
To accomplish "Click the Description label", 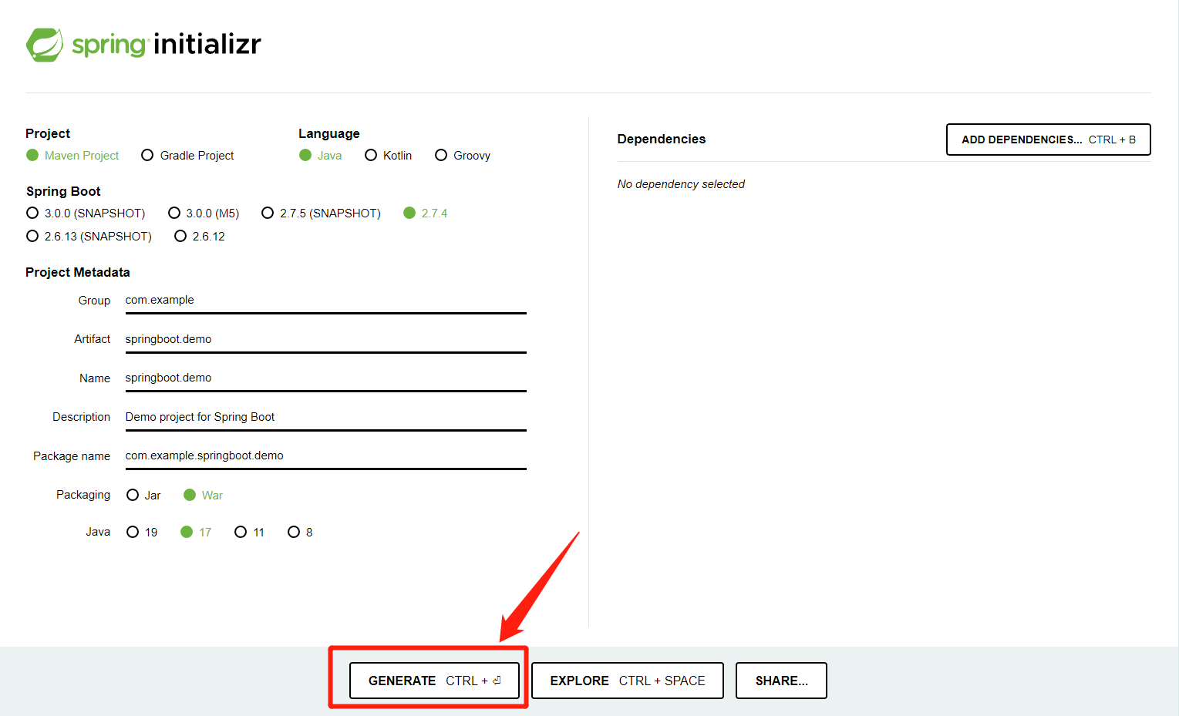I will 82,417.
